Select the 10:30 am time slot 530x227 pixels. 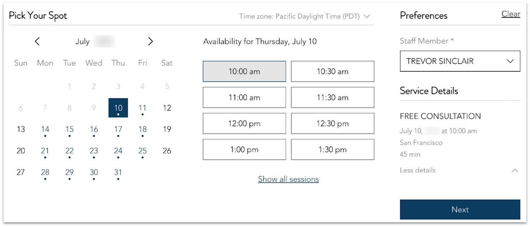(x=332, y=71)
